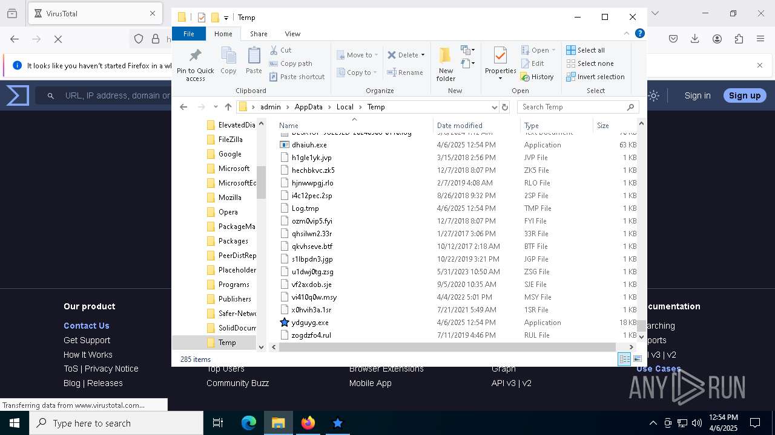The image size is (775, 435).
Task: Sort by Date modified column
Action: [476, 126]
